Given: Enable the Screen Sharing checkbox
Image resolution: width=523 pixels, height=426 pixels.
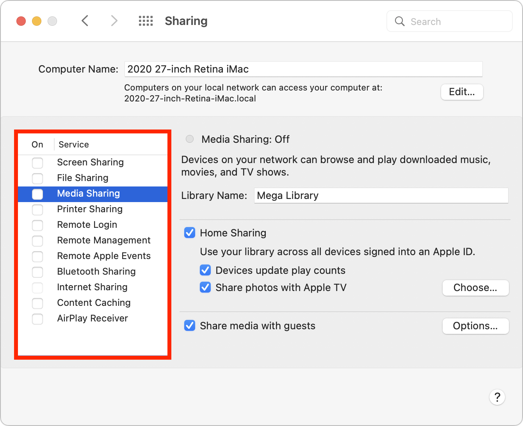Looking at the screenshot, I should (37, 162).
